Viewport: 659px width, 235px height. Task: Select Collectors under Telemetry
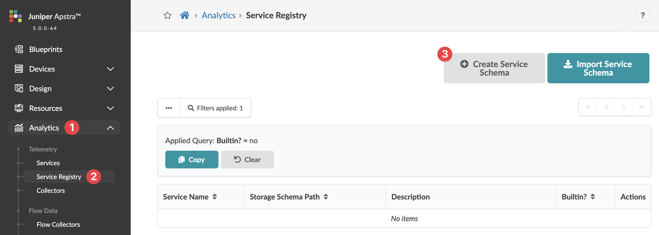pyautogui.click(x=50, y=190)
